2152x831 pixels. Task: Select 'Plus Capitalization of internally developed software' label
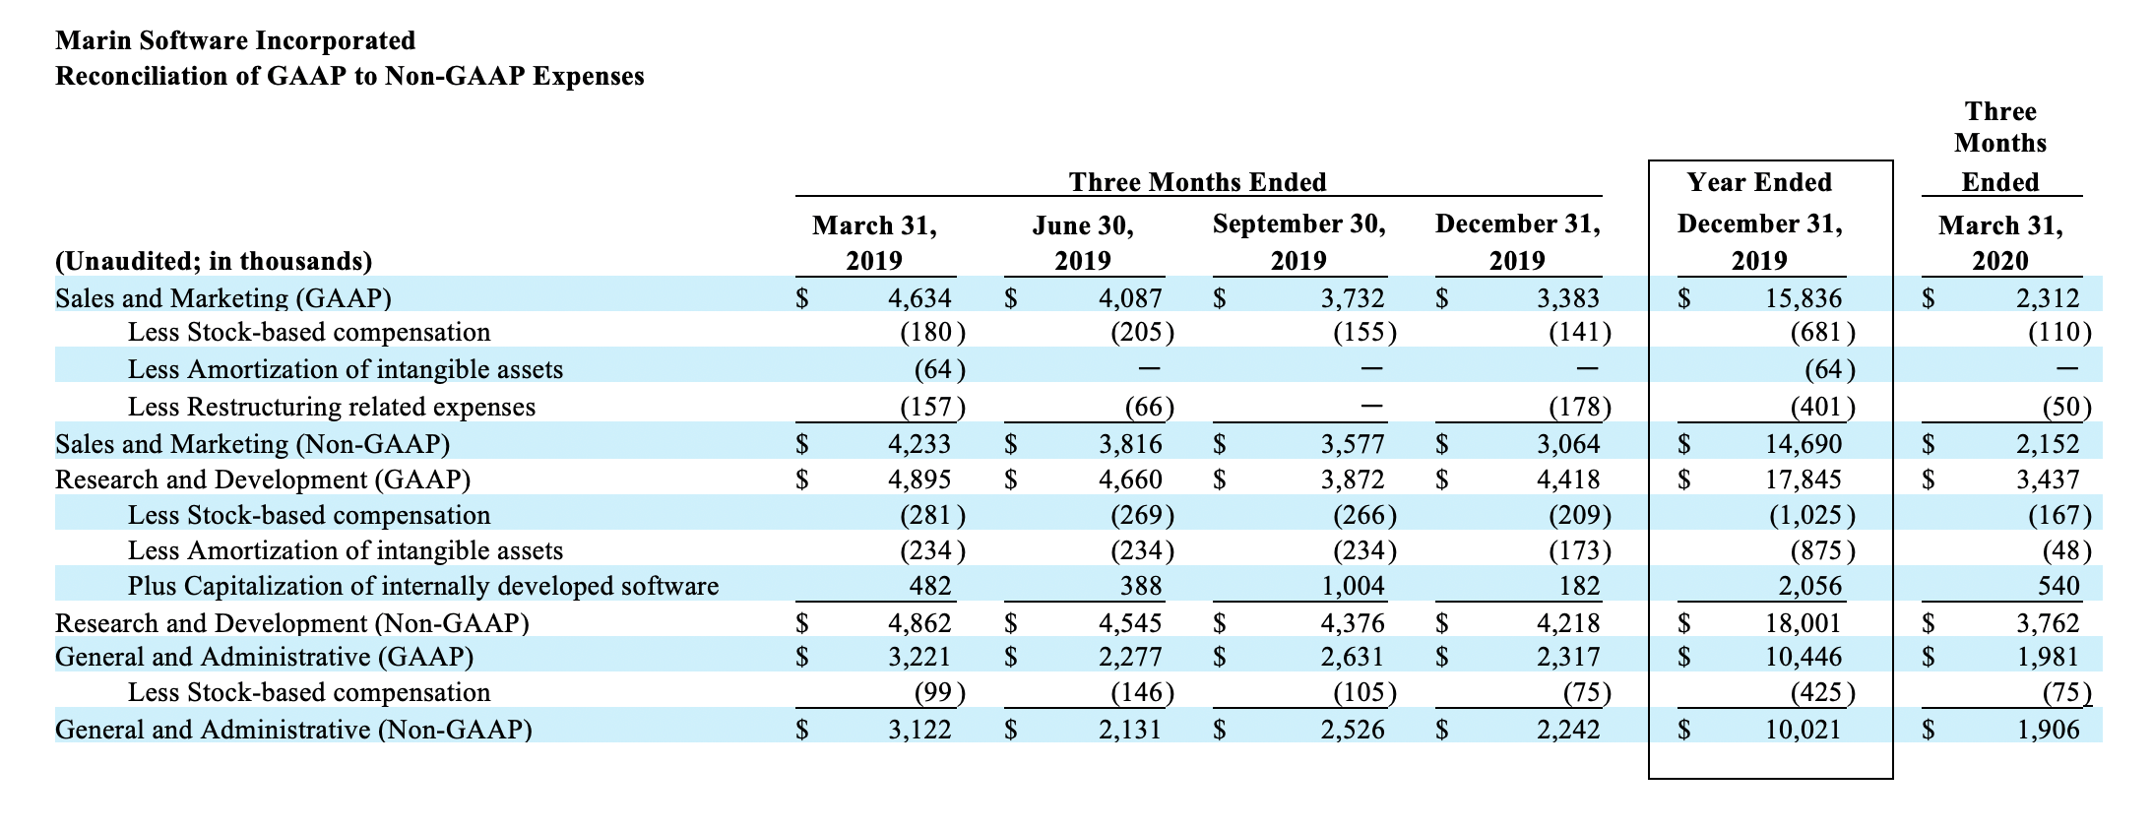point(423,586)
